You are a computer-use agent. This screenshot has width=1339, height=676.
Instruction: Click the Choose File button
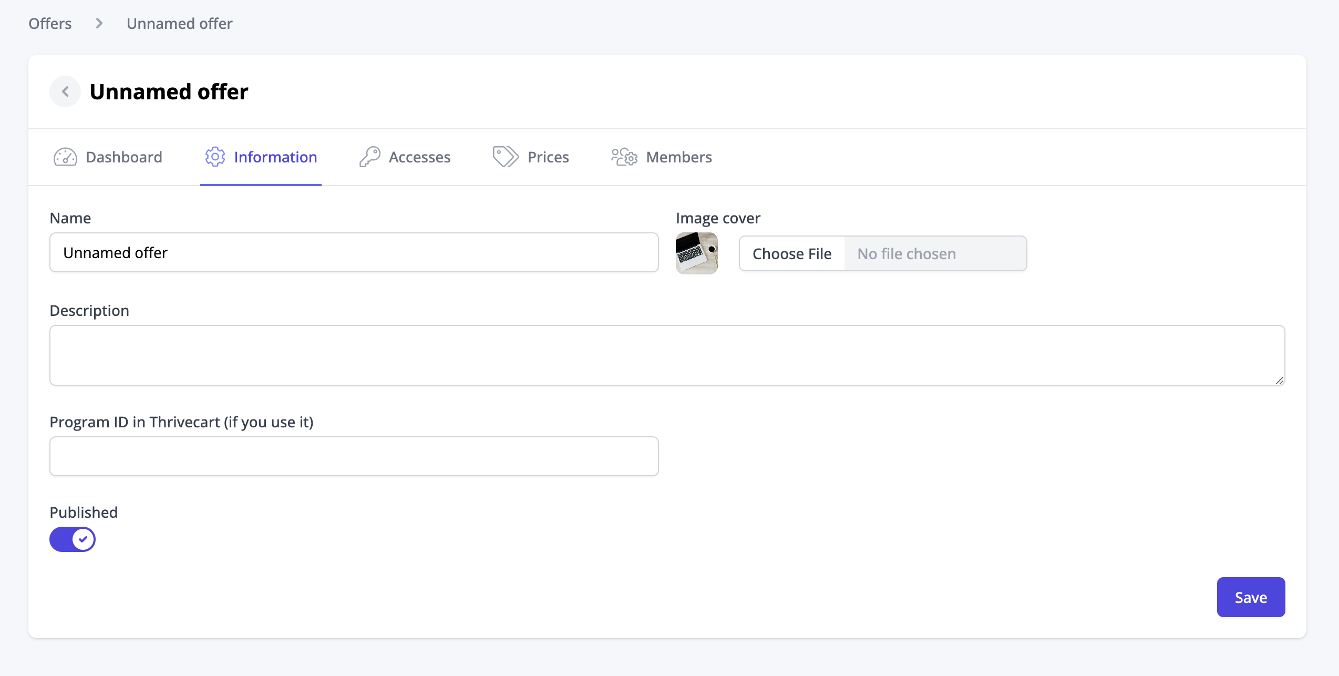[792, 253]
